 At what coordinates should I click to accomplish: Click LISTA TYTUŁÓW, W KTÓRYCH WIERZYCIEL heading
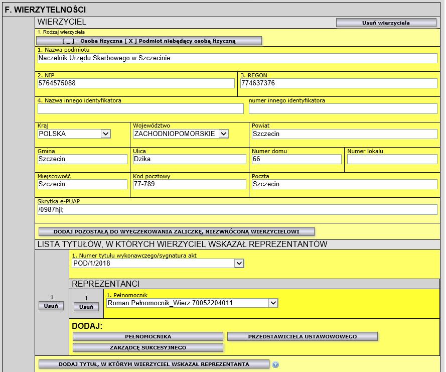(x=182, y=244)
